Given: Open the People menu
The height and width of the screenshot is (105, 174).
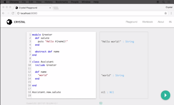Looking at the screenshot, I should coord(75,2).
